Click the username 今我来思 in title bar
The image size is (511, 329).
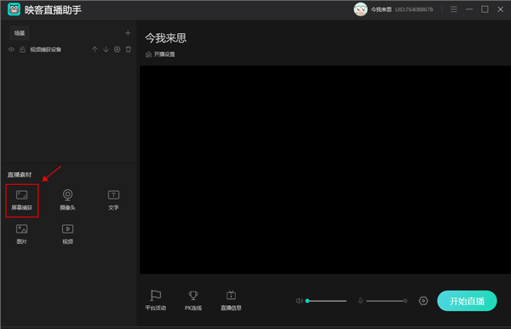click(382, 9)
